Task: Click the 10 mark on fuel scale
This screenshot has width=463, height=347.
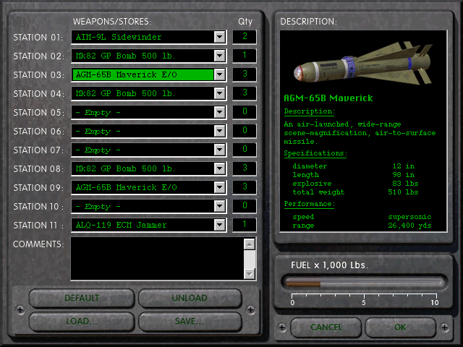Action: [435, 302]
